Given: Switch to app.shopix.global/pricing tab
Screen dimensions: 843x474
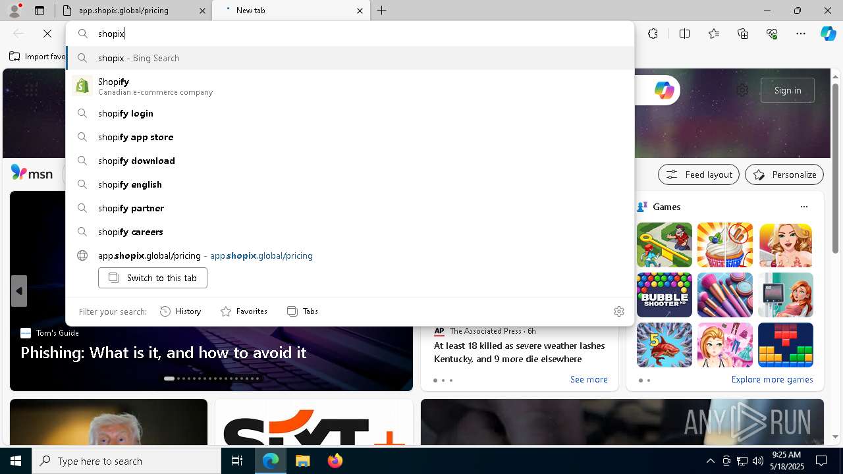Looking at the screenshot, I should point(123,11).
